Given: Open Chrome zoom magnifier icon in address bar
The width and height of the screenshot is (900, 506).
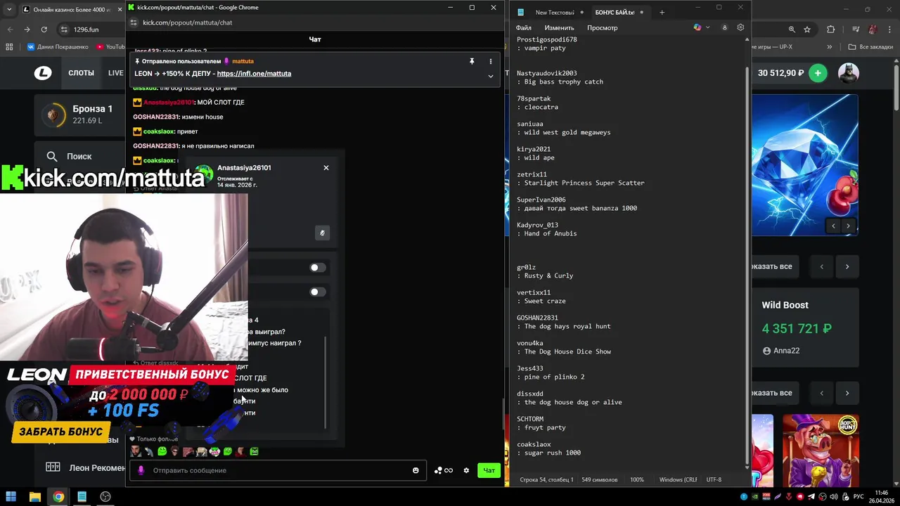Looking at the screenshot, I should [792, 30].
